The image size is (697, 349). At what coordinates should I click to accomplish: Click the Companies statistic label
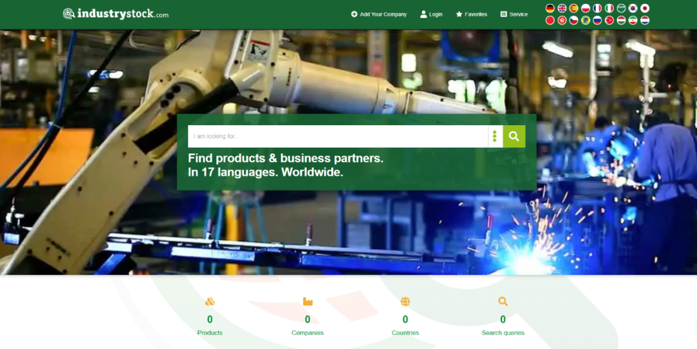click(307, 333)
